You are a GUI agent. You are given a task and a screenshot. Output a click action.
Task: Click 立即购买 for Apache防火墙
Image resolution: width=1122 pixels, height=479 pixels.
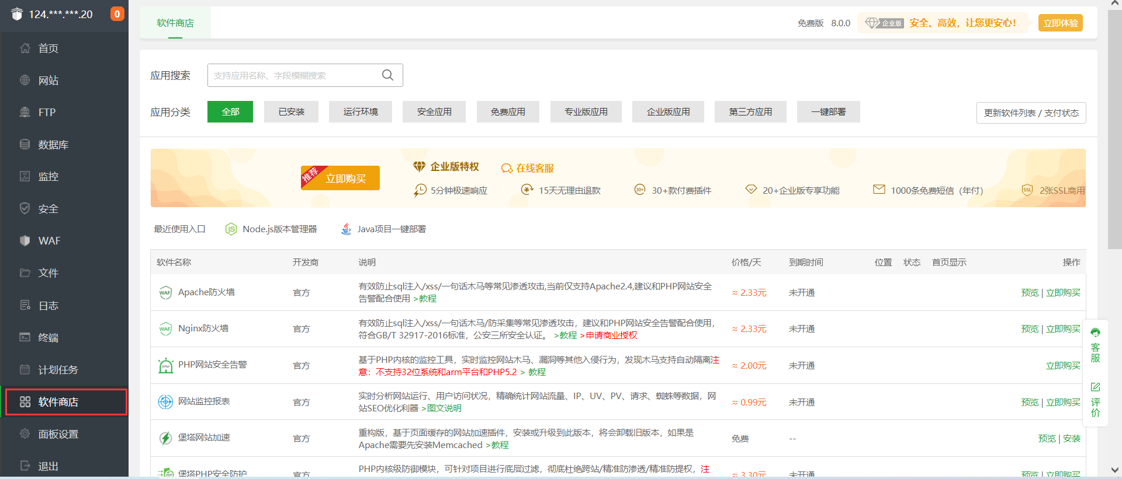click(1063, 292)
